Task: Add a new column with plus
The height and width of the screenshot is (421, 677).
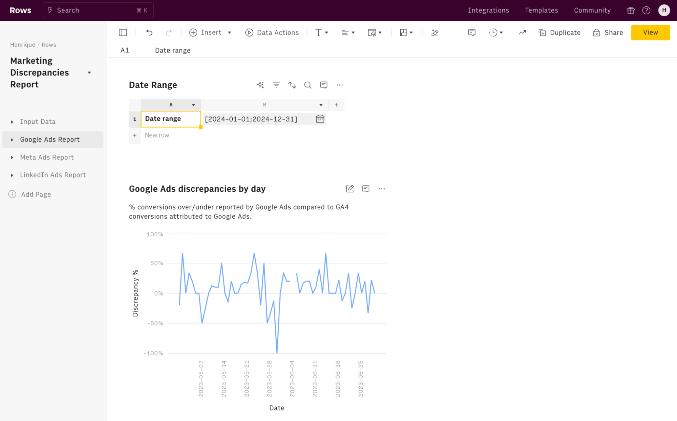Action: 336,105
